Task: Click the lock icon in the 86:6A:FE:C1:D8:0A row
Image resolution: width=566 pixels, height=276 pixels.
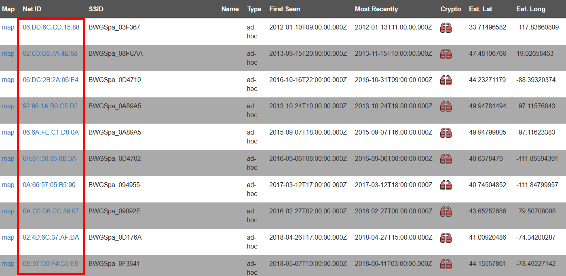Action: click(x=446, y=133)
